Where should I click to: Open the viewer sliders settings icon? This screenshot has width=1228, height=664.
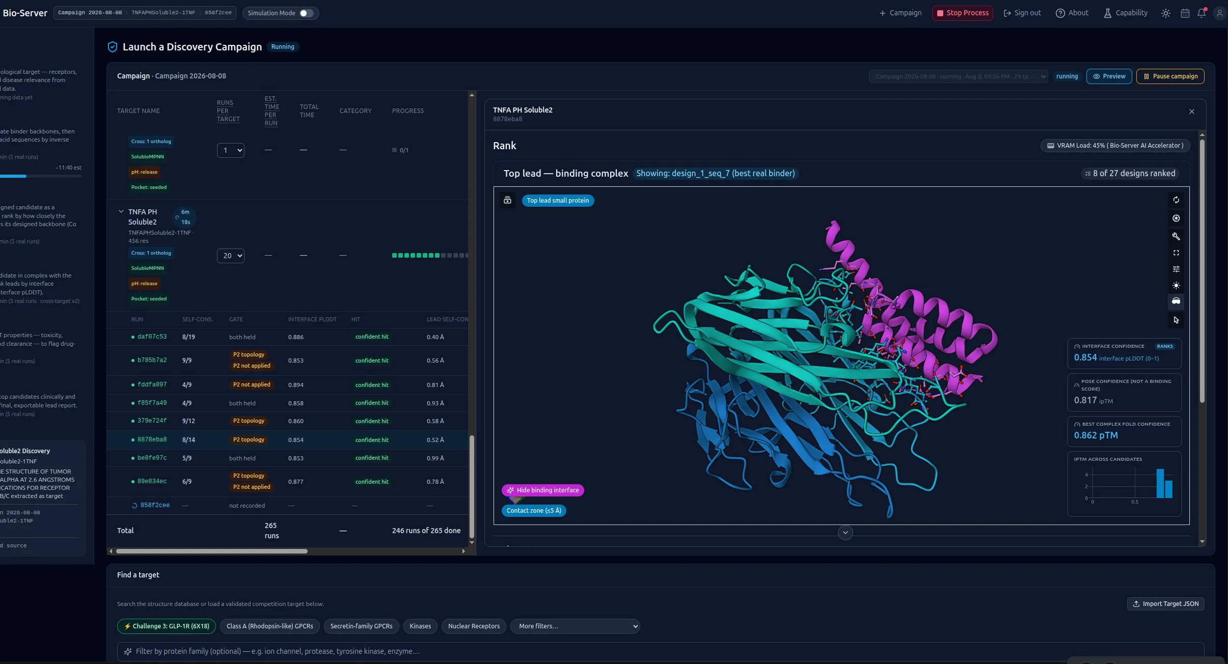click(x=1176, y=269)
